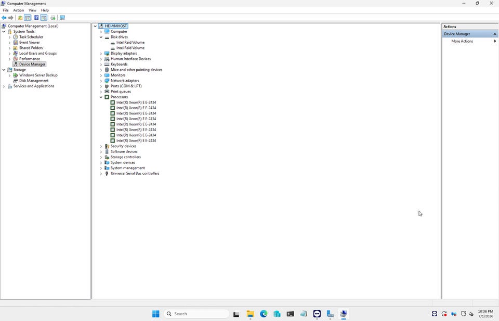Open the Action menu
Viewport: 499px width, 321px height.
click(x=19, y=10)
